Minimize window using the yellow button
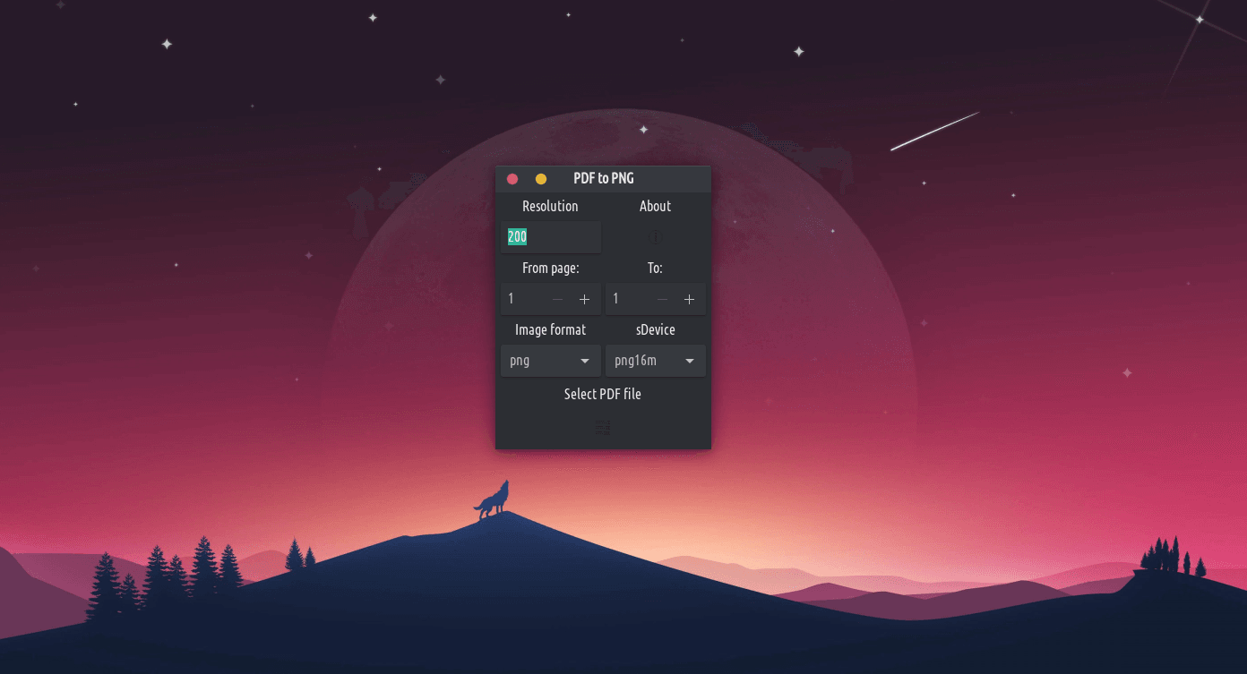 click(540, 179)
